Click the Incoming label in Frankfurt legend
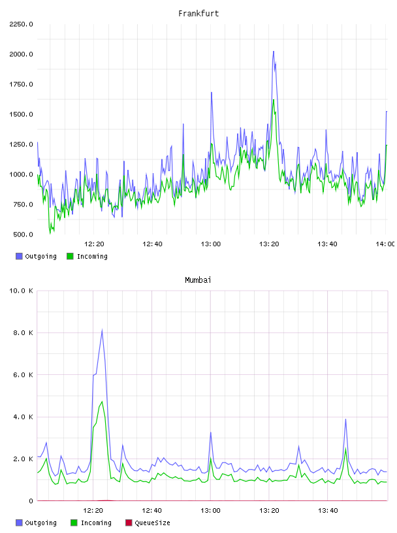Viewport: 397px width, 533px height. [92, 256]
